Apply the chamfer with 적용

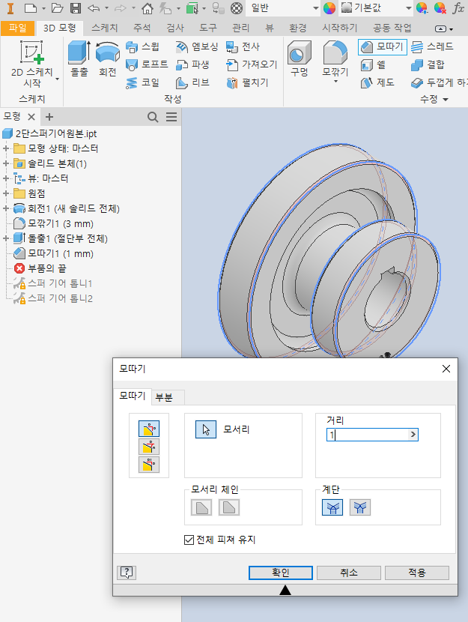point(417,573)
